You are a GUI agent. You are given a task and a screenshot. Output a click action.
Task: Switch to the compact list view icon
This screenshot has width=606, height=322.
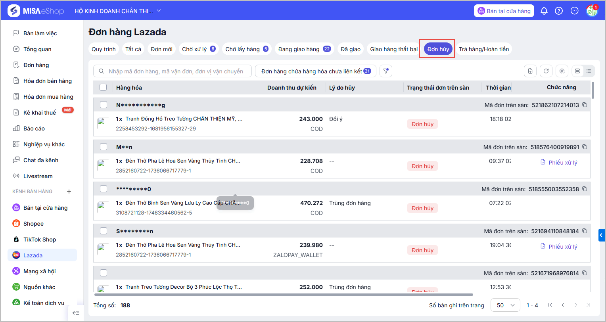(x=589, y=71)
